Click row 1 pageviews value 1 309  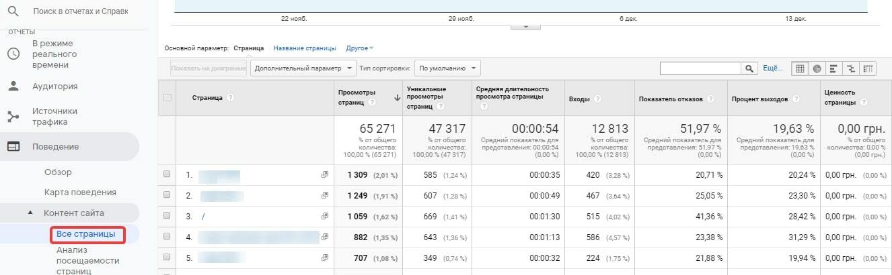(x=359, y=174)
